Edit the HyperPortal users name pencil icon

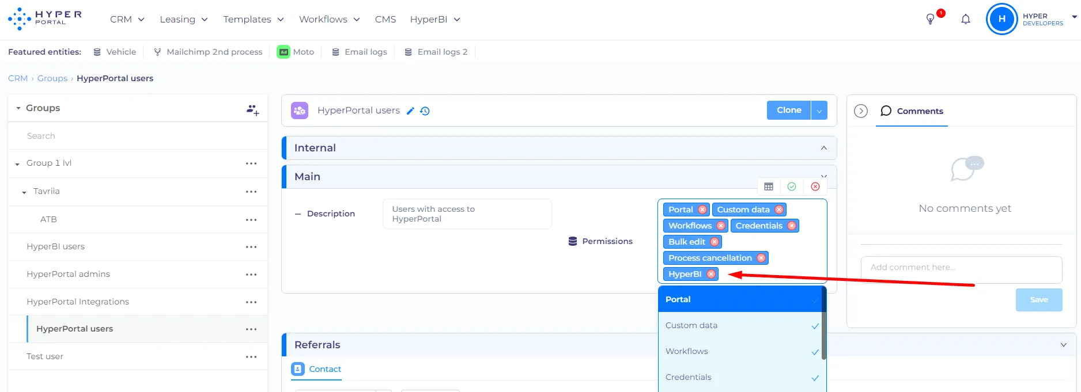coord(410,111)
